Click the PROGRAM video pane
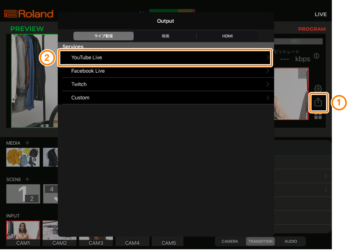The image size is (348, 250). [292, 93]
